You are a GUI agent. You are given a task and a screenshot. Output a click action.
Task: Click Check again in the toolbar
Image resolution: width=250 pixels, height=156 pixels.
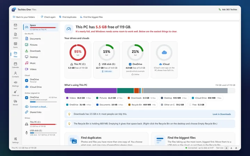[48, 17]
